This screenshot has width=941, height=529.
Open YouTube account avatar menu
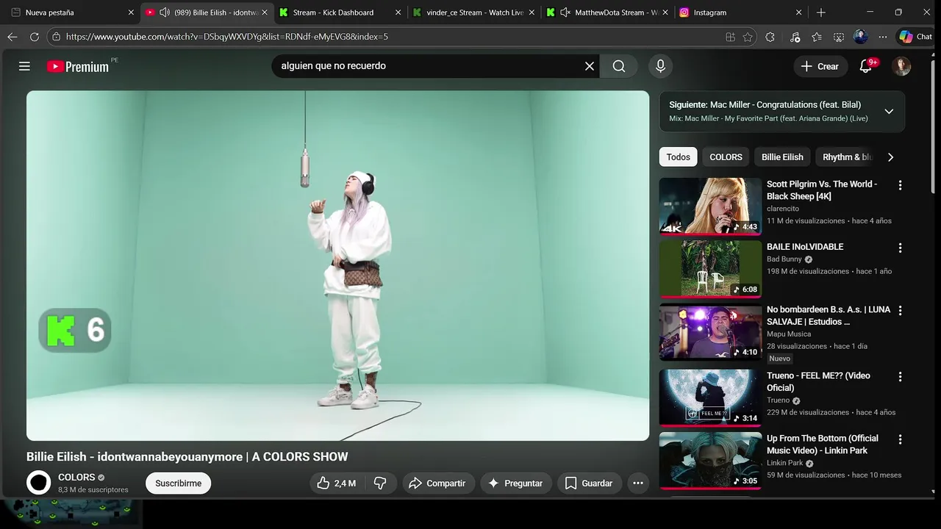[901, 66]
